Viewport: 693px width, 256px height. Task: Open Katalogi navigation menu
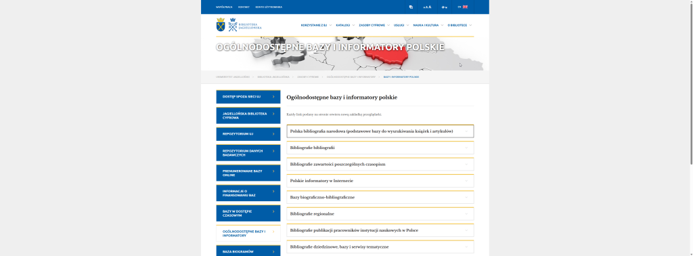point(345,25)
